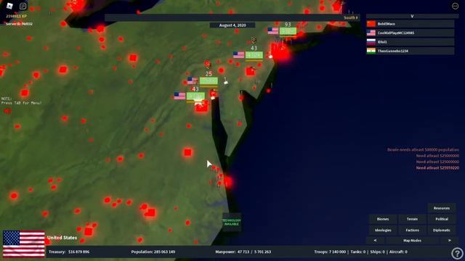The width and height of the screenshot is (465, 261).
Task: Open the Roblox chat icon
Action: [23, 6]
